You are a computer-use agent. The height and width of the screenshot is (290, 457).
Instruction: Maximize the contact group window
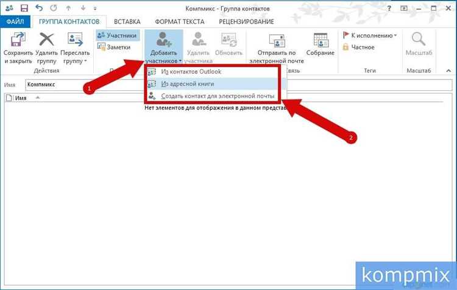[x=434, y=9]
